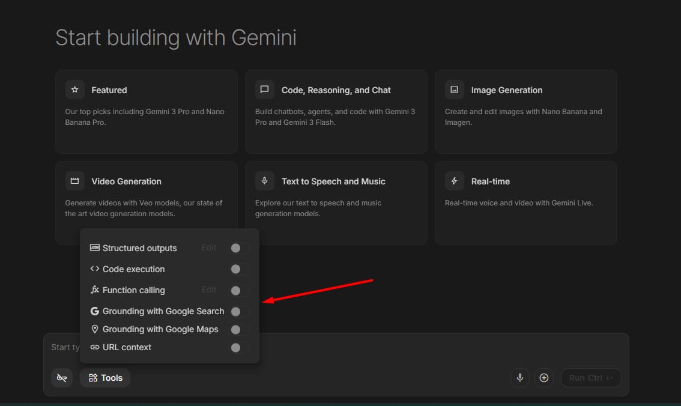Select Grounding with Google Maps entry
The image size is (681, 406).
160,329
